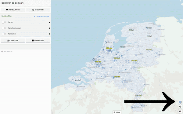Viewport: 183px width, 114px height.
Task: Open the Lijst tab at map bottom
Action: (x=117, y=112)
